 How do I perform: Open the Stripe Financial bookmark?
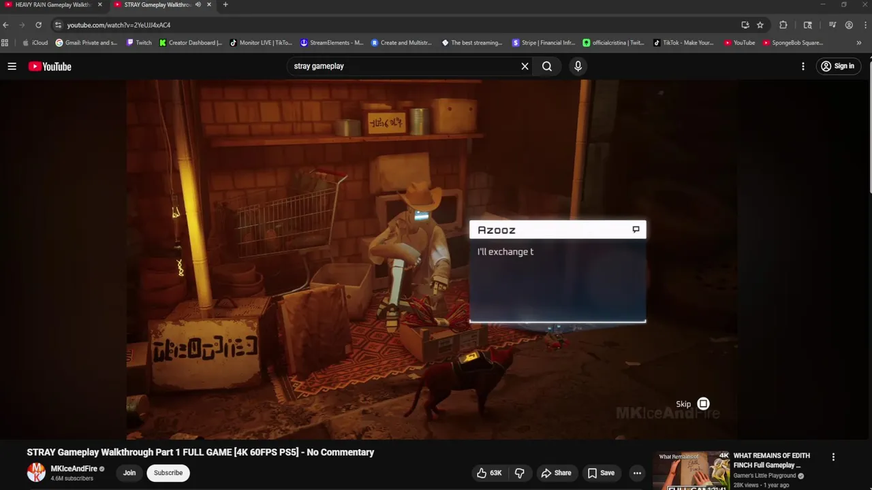(x=544, y=43)
